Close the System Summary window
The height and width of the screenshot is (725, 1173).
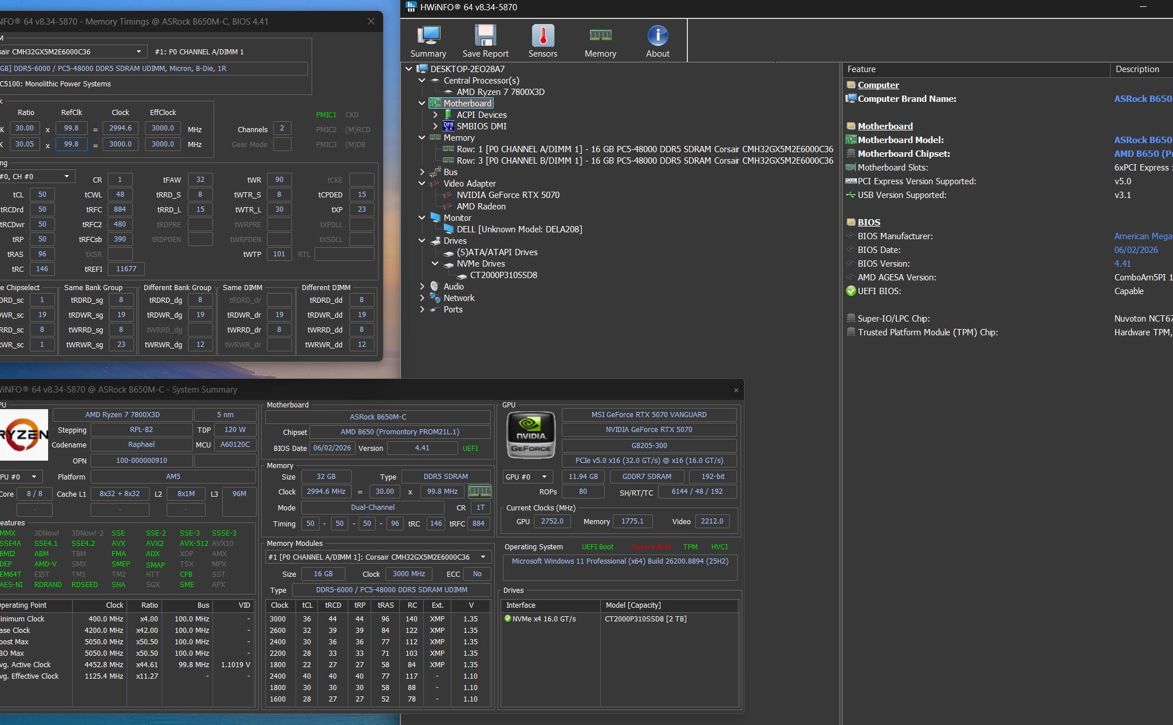[x=736, y=390]
